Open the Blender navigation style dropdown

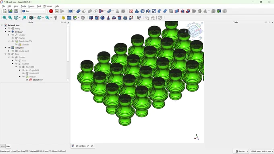[241, 151]
